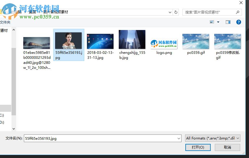
Task: Select the logo.png thumbnail
Action: tap(164, 44)
